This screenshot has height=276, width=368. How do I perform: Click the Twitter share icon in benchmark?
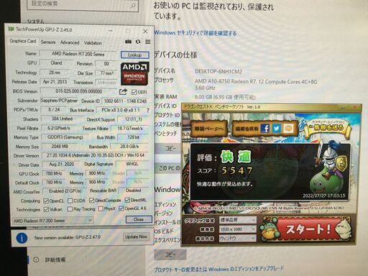277,129
